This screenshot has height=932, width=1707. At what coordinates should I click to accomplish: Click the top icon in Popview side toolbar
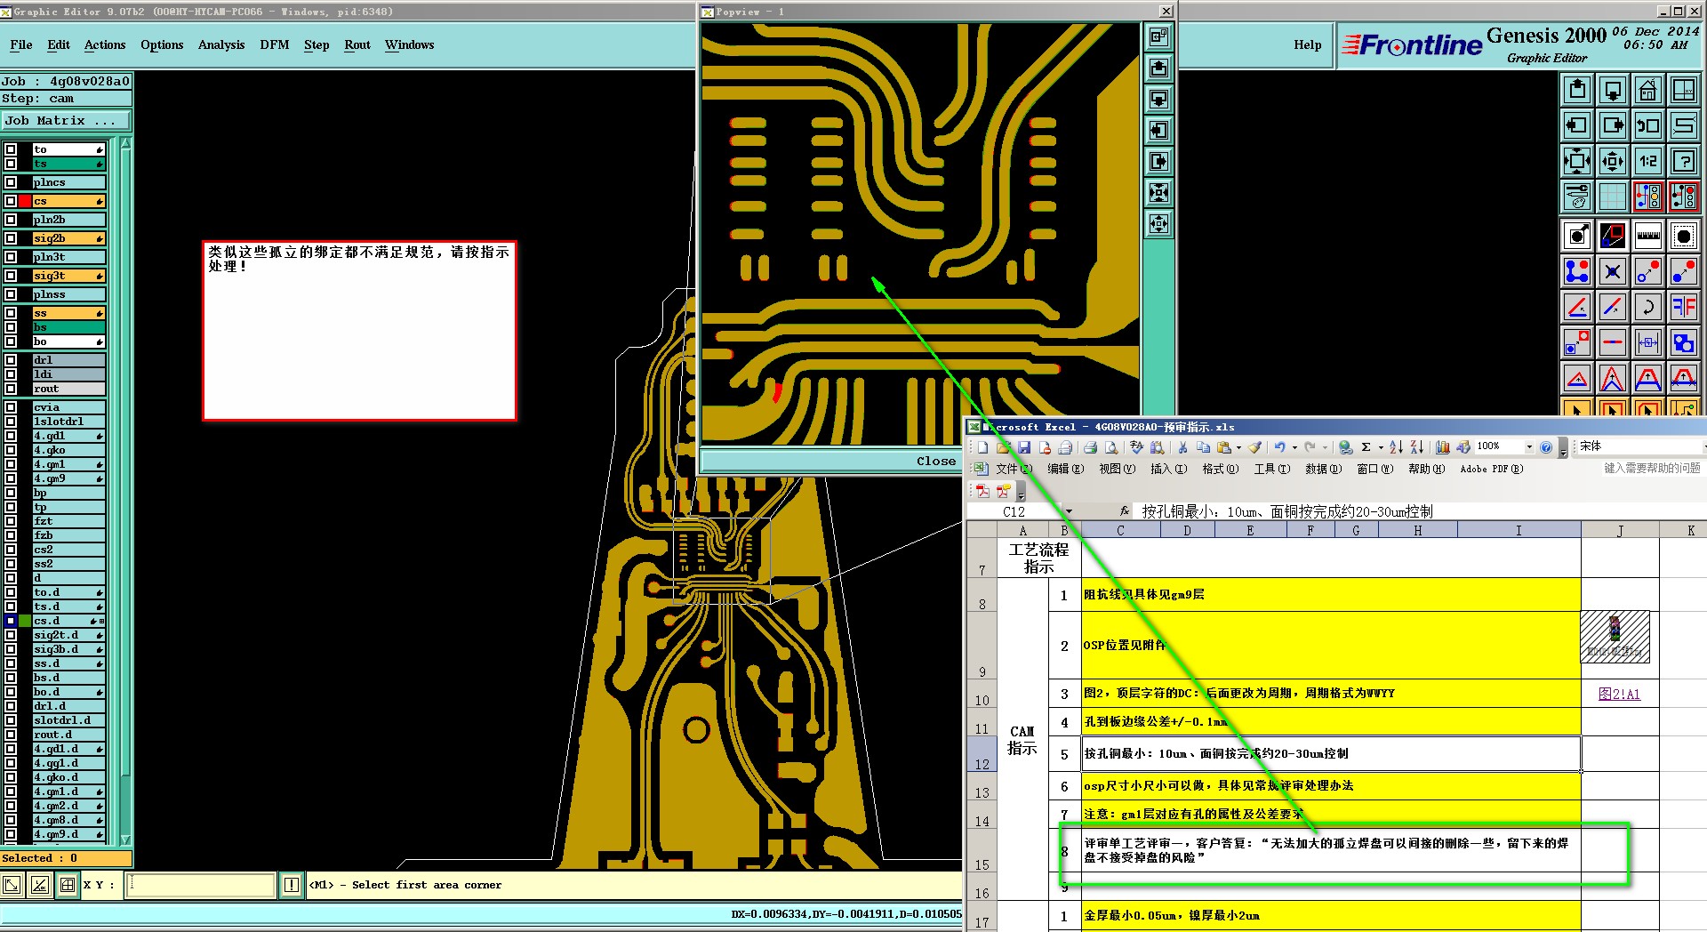coord(1158,36)
